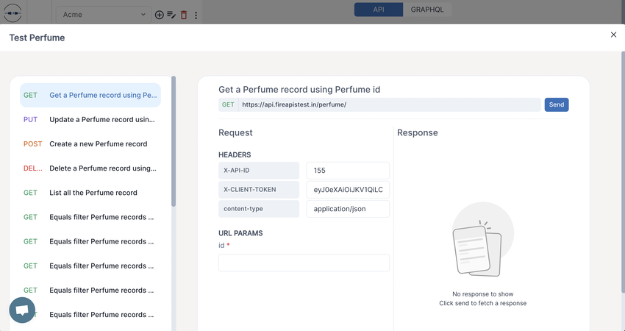Click the empty-response documents illustration
The image size is (625, 331).
482,239
